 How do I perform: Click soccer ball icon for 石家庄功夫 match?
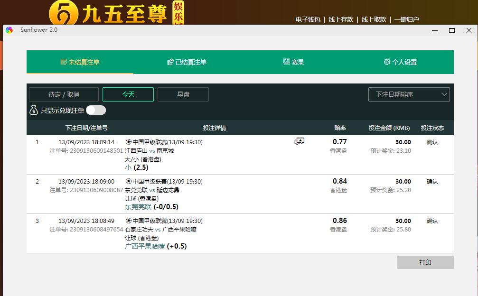128,221
